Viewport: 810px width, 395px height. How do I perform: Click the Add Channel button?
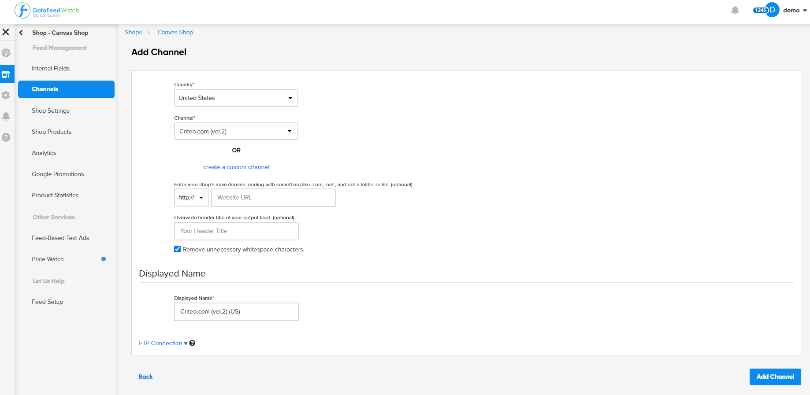(775, 377)
